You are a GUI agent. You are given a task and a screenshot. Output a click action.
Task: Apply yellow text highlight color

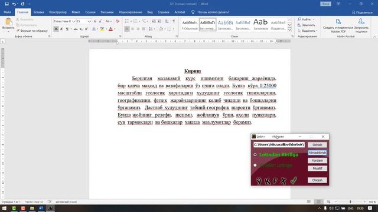(102, 29)
